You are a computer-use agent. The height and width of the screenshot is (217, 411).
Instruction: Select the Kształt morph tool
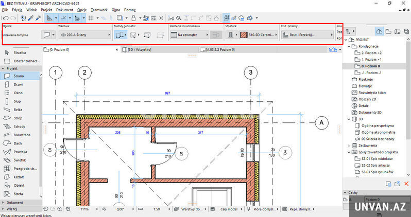[20, 177]
